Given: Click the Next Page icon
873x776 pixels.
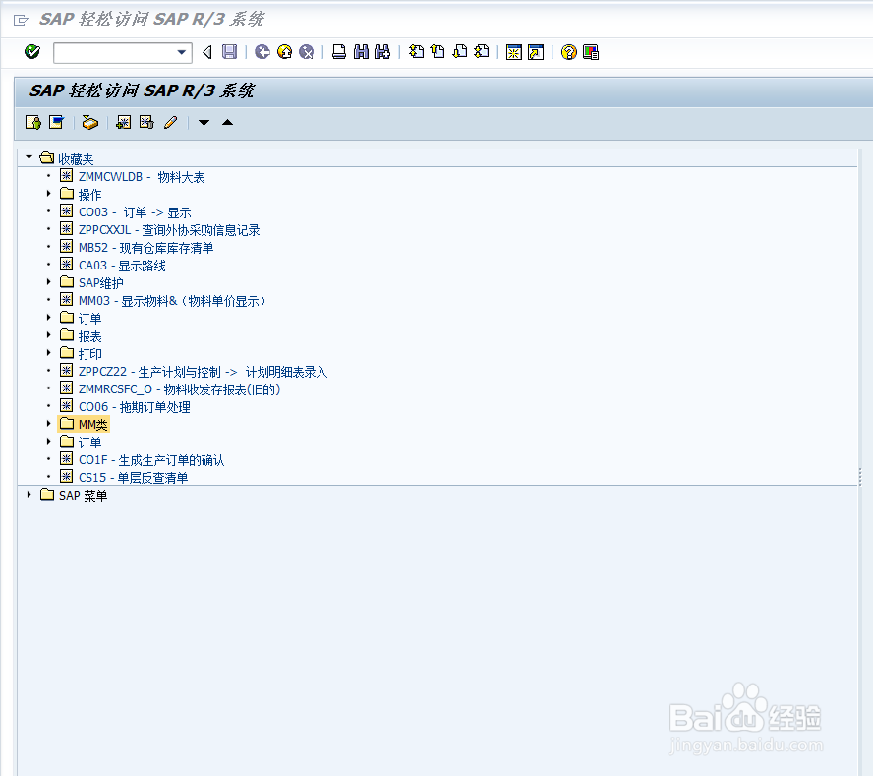Looking at the screenshot, I should [x=460, y=52].
